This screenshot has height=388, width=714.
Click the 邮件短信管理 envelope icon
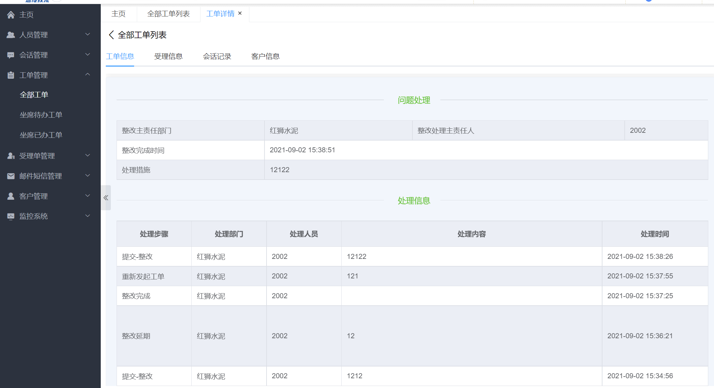[x=11, y=176]
